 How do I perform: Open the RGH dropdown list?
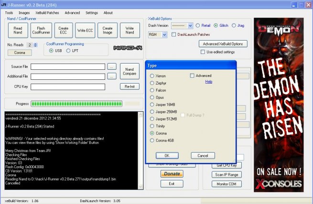(164, 35)
